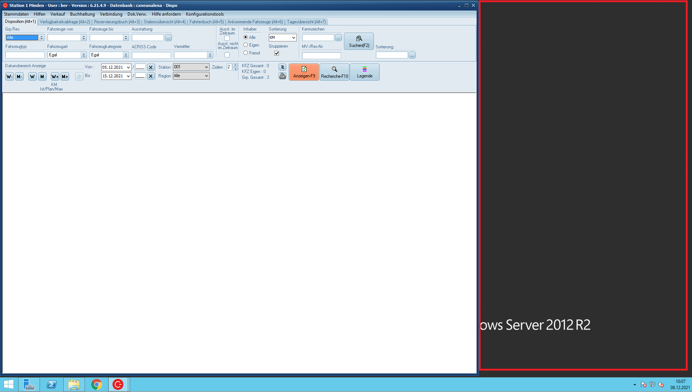Enable Ausst. im Zeitraum checkbox

[x=227, y=38]
